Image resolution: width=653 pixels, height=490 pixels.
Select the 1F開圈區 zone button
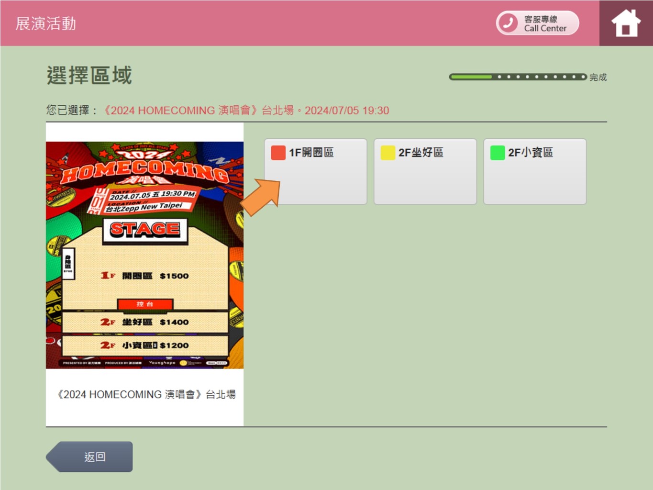click(x=316, y=172)
